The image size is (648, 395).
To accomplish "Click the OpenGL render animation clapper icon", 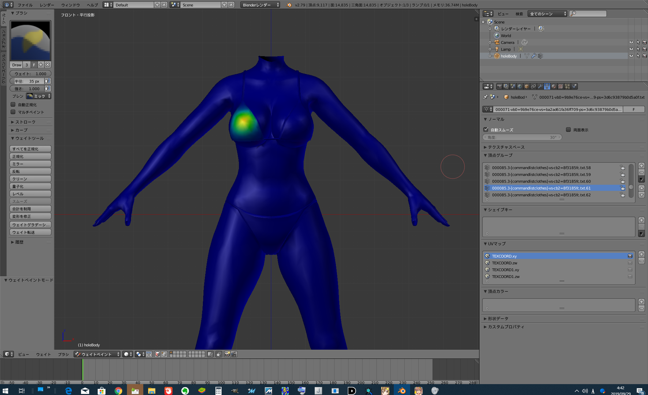I will coord(234,354).
